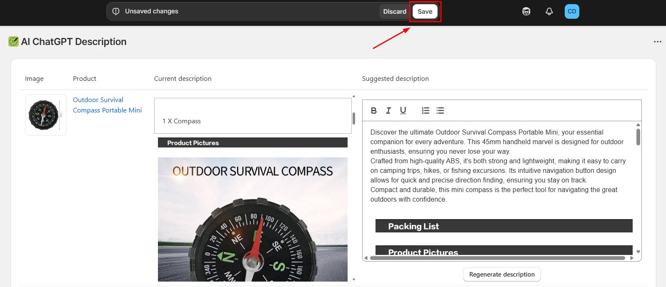Image resolution: width=666 pixels, height=287 pixels.
Task: Click the suggested description scroll-up arrow
Action: coord(638,125)
